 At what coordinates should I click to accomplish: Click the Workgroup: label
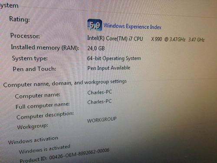(x=33, y=126)
